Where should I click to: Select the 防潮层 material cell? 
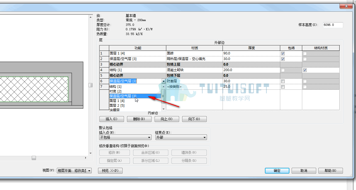pos(194,81)
